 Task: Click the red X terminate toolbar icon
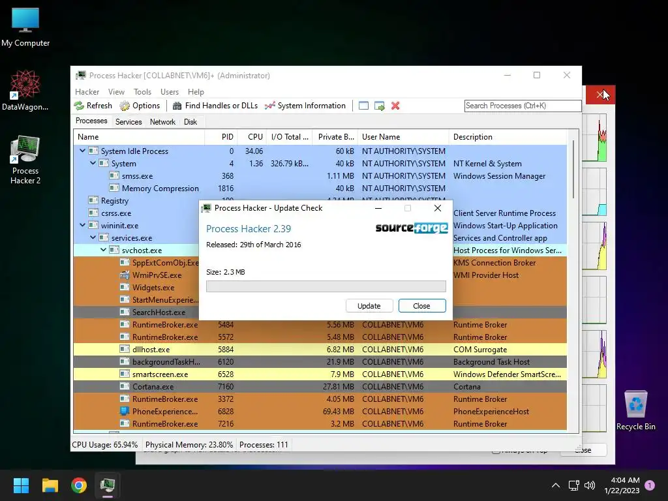tap(395, 106)
